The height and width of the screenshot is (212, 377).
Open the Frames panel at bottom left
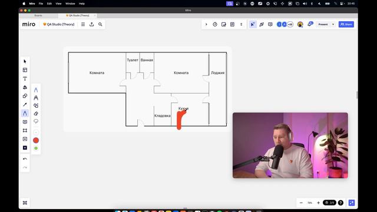25,203
